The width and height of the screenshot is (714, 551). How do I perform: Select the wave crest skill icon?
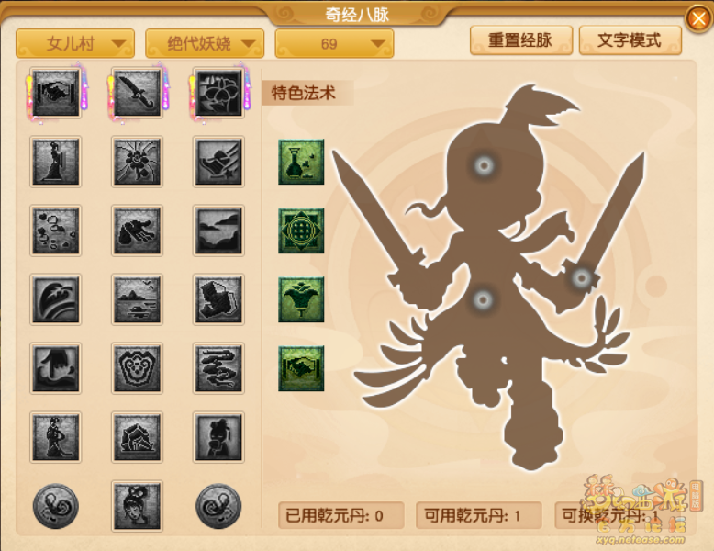coord(56,299)
